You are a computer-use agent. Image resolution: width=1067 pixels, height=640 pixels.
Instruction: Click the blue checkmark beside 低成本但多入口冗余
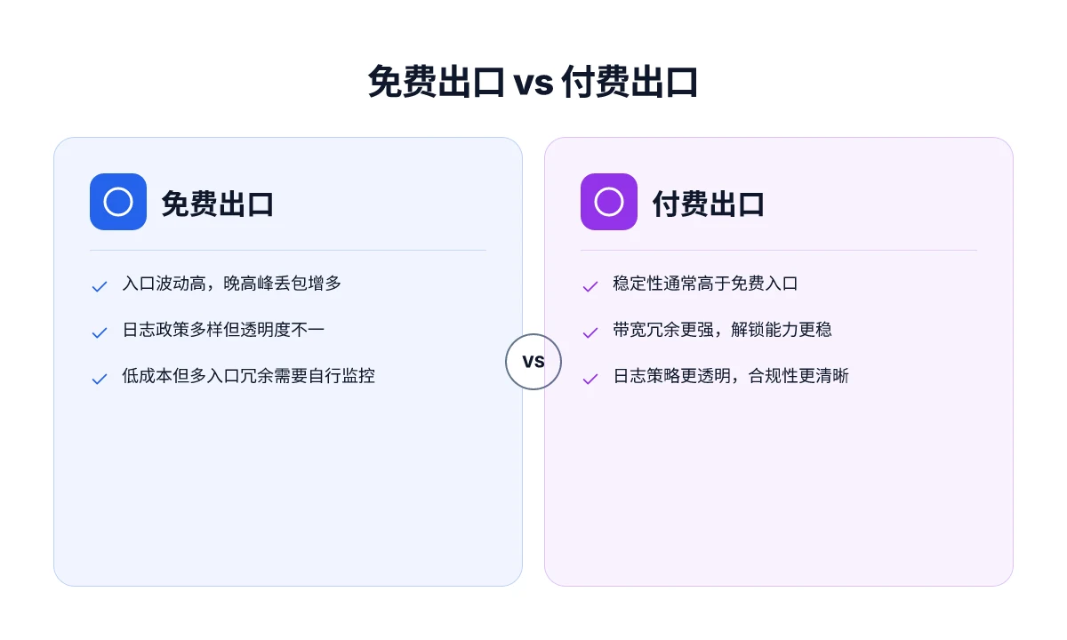[100, 379]
